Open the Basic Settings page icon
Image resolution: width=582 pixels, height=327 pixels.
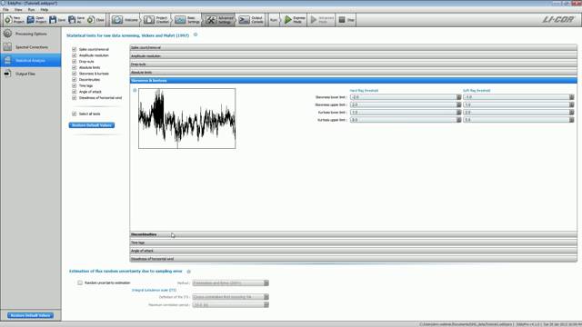(180, 20)
